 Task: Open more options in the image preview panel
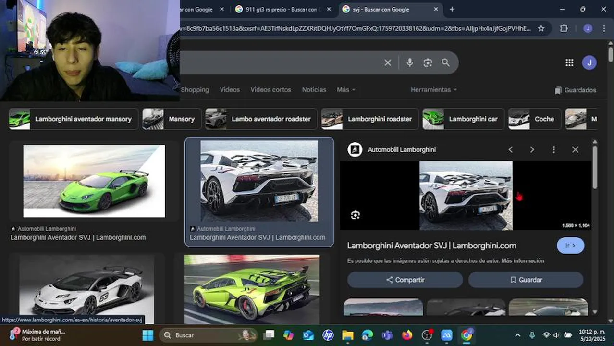pos(553,149)
